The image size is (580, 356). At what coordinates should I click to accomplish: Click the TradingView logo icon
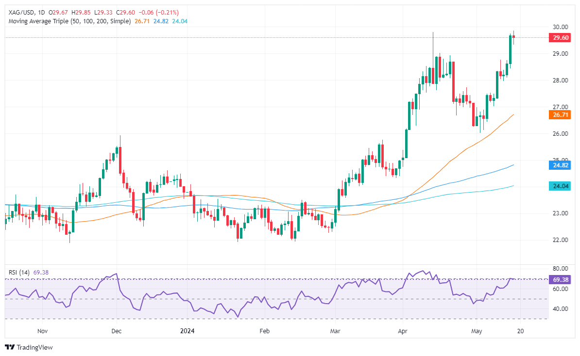point(9,347)
